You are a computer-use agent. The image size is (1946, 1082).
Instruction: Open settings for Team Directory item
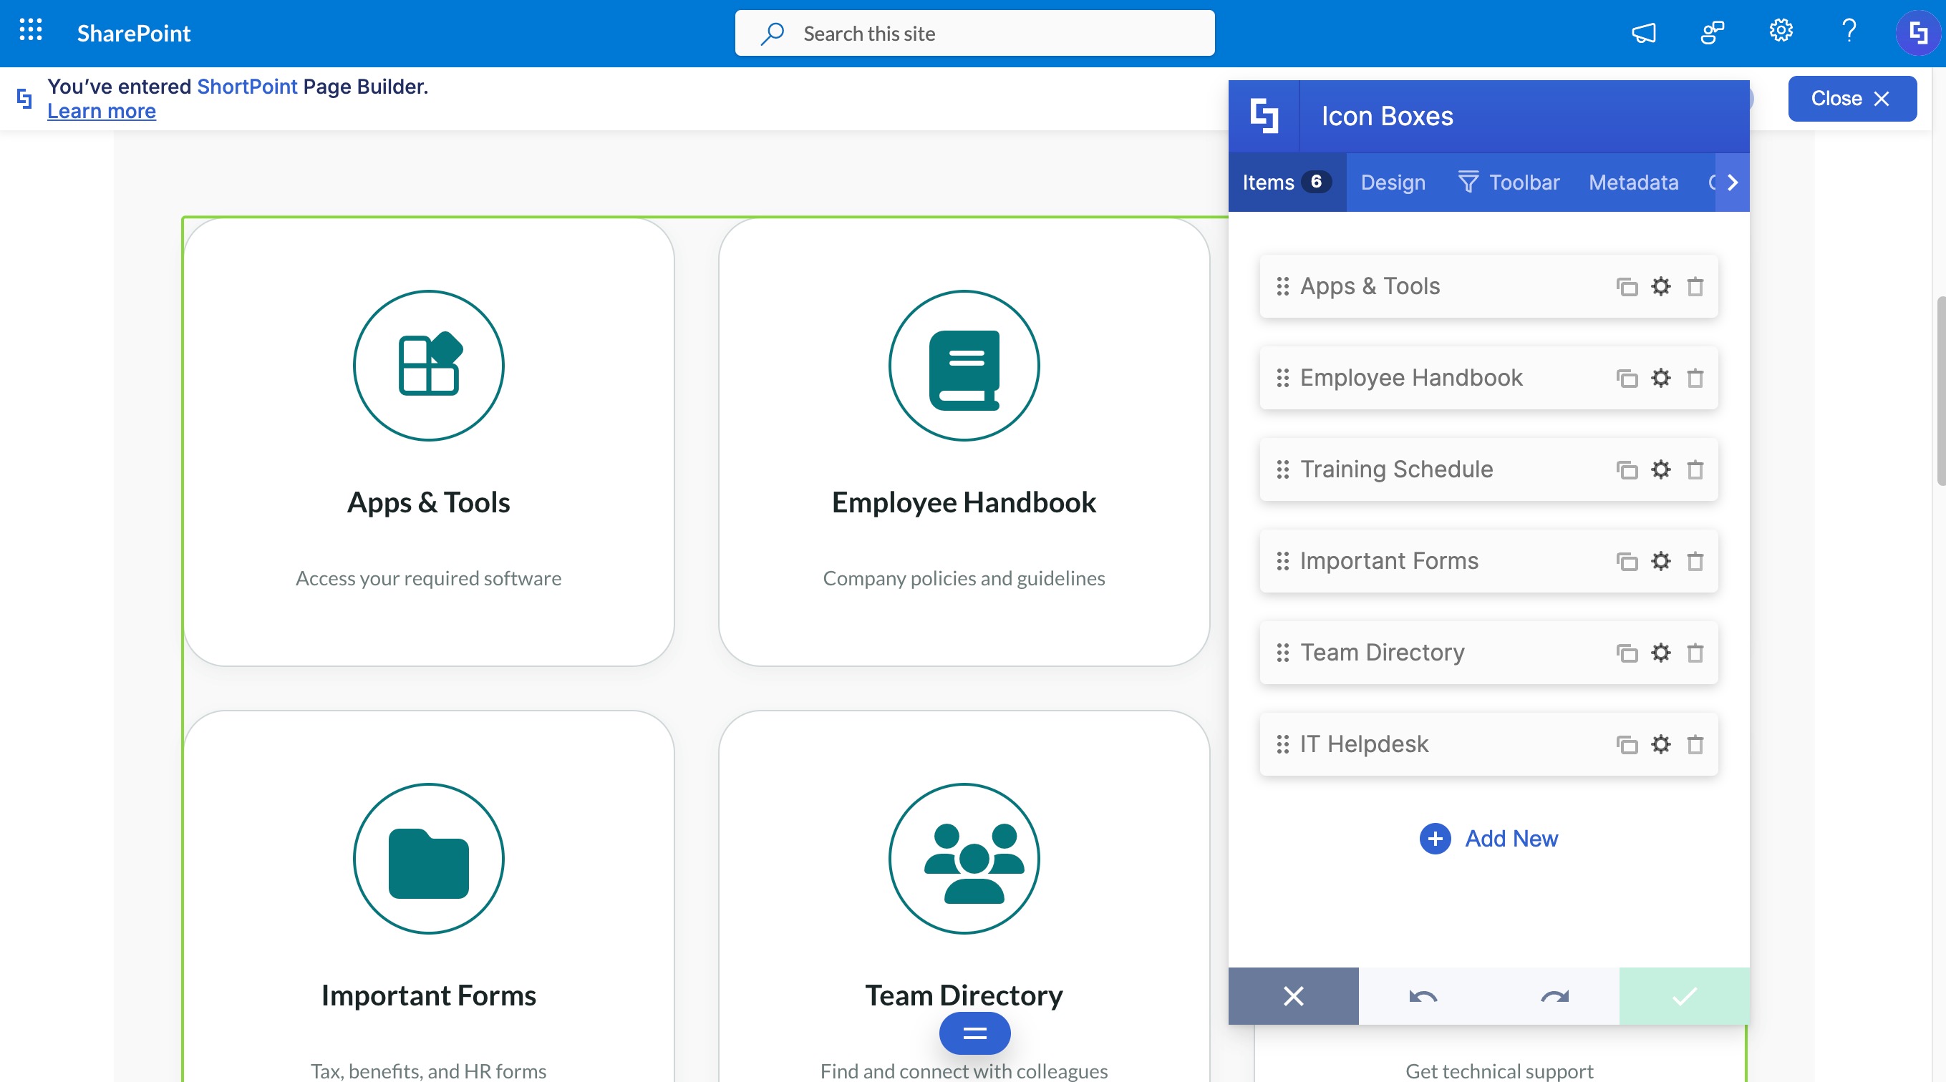tap(1660, 653)
